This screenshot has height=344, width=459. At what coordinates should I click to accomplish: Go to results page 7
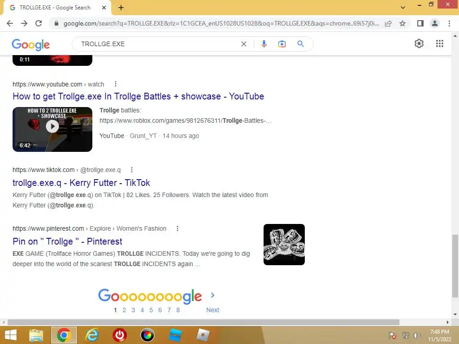pyautogui.click(x=169, y=310)
